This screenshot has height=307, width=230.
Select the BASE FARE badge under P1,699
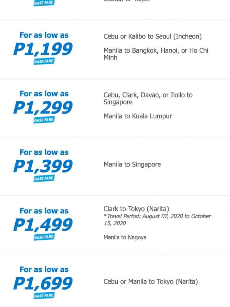[44, 296]
